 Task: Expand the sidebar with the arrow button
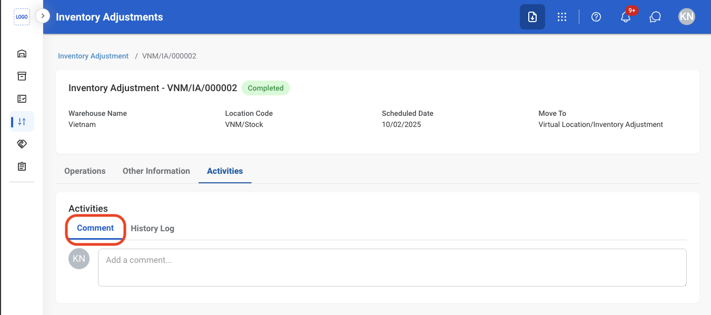pos(43,16)
